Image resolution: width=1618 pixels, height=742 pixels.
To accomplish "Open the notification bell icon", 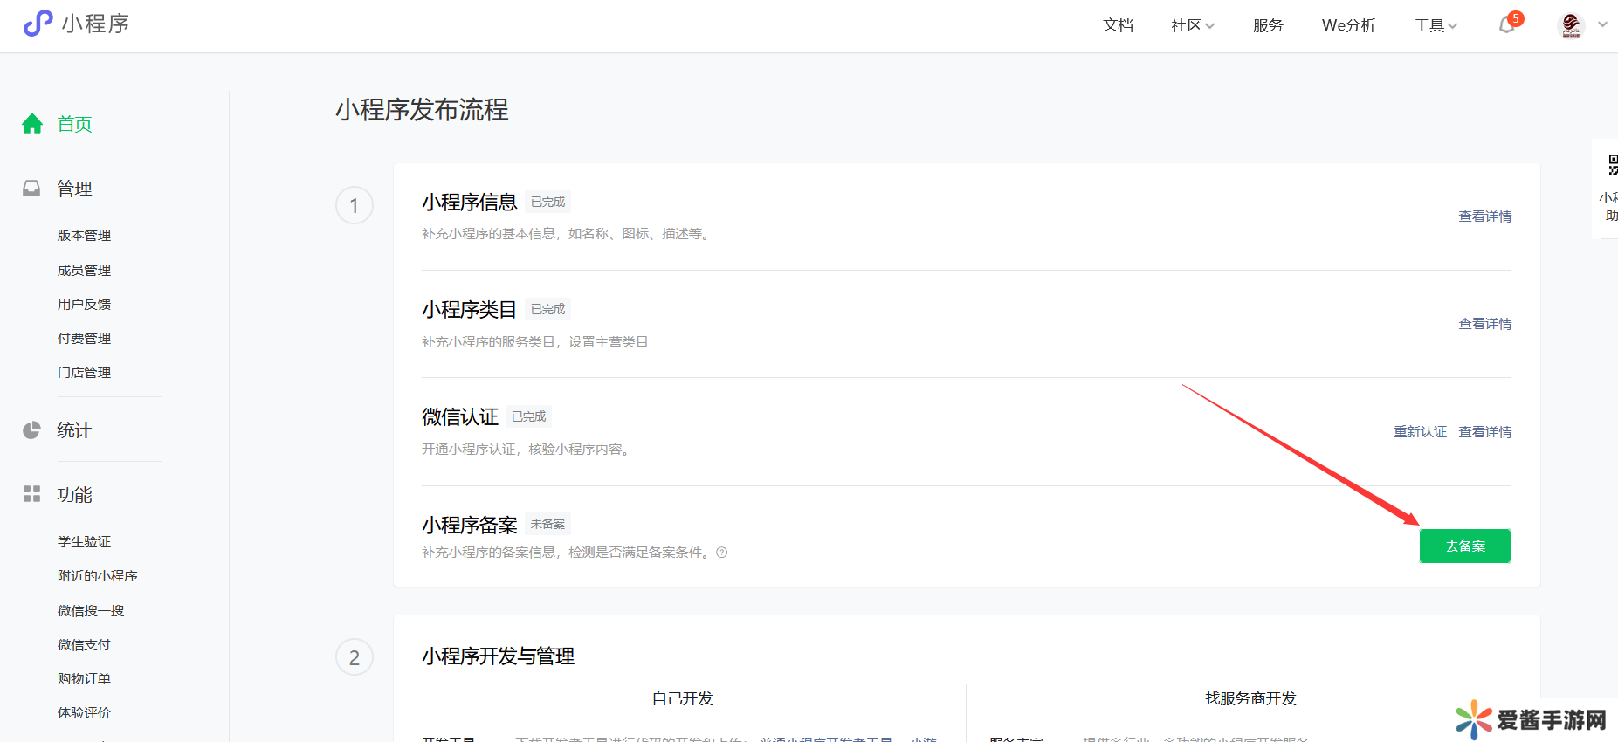I will (1506, 25).
